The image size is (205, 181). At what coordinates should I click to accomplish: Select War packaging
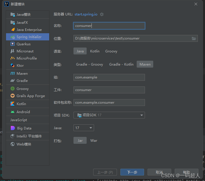click(x=94, y=141)
